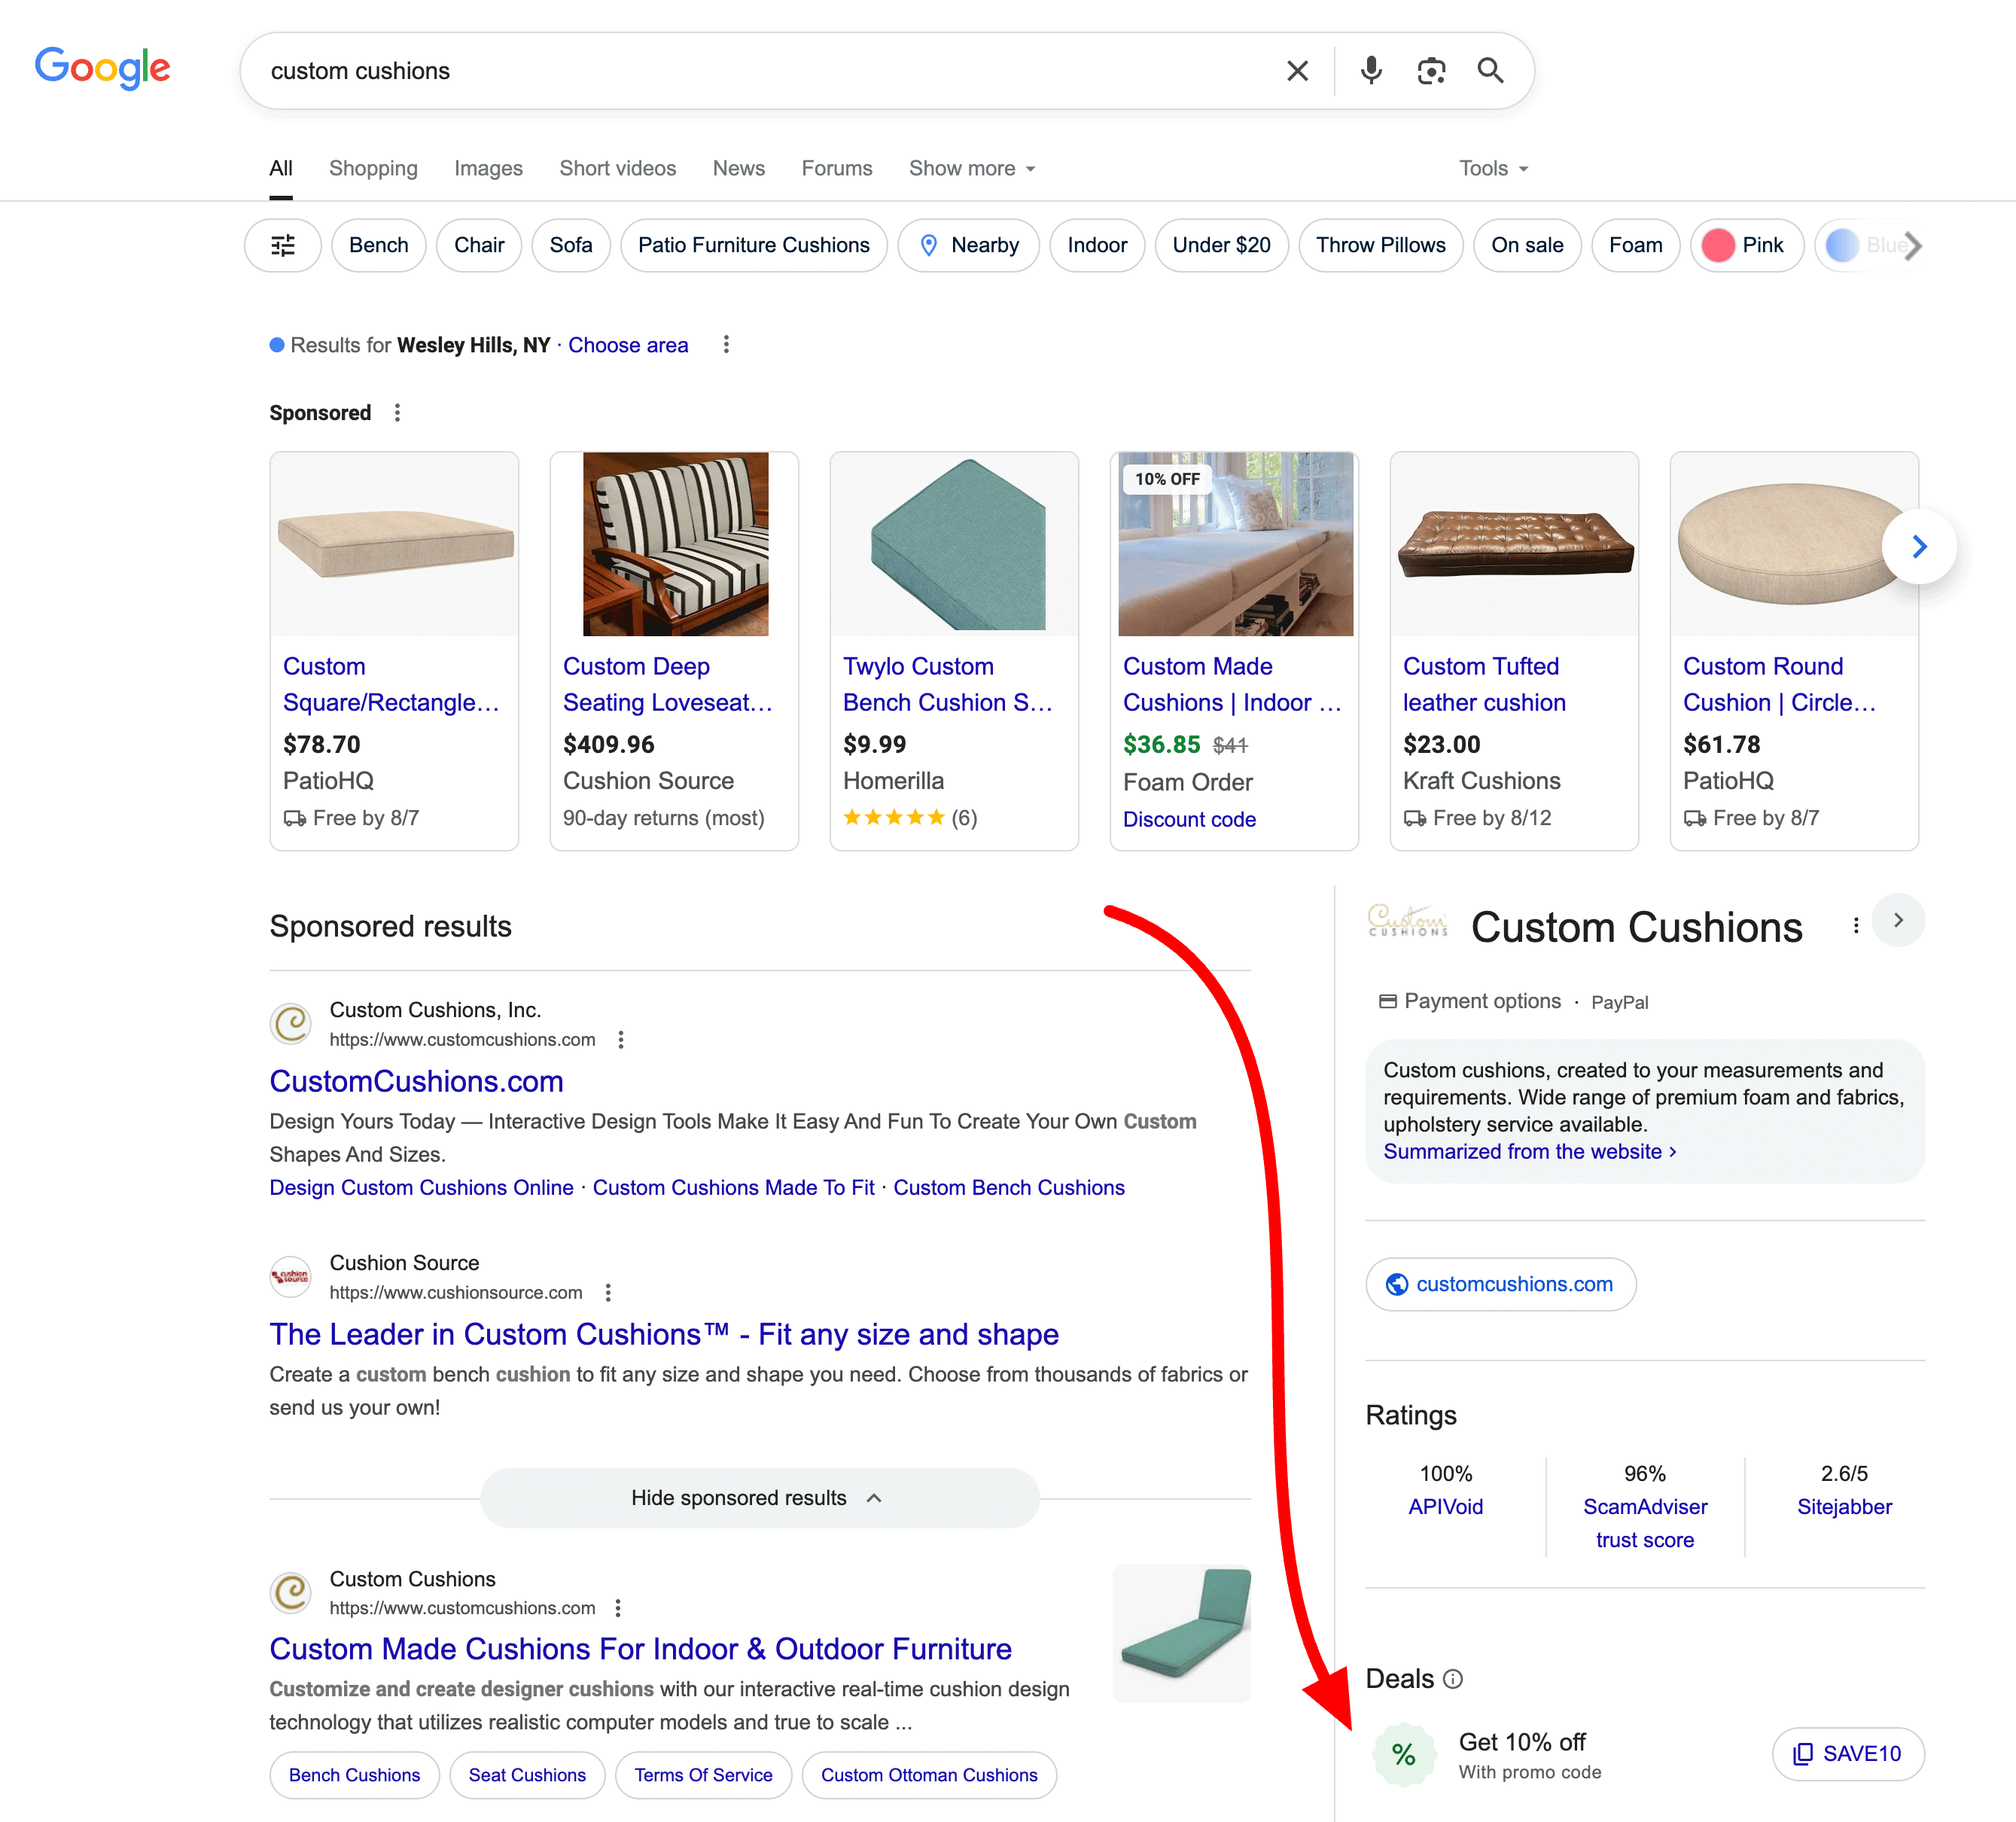
Task: Click Foam Order Discount code link
Action: (x=1189, y=819)
